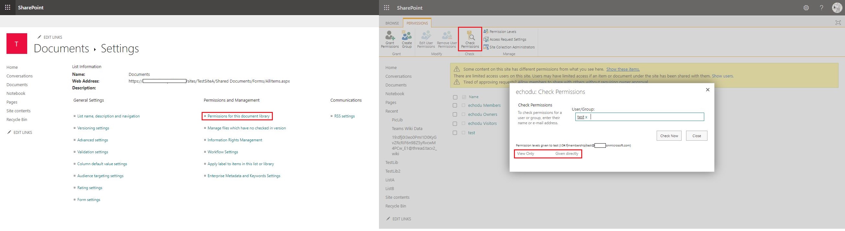This screenshot has width=845, height=231.
Task: Open List name, description and navigation
Action: (x=108, y=116)
